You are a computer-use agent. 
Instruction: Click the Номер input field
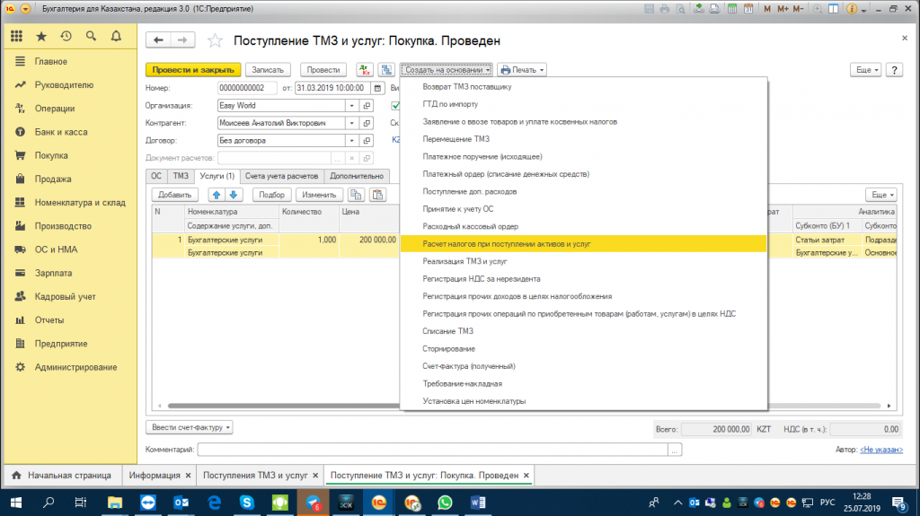coord(247,88)
